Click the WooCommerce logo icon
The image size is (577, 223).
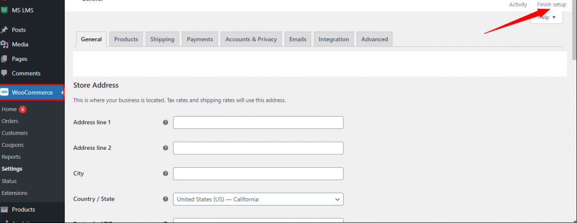pos(5,92)
